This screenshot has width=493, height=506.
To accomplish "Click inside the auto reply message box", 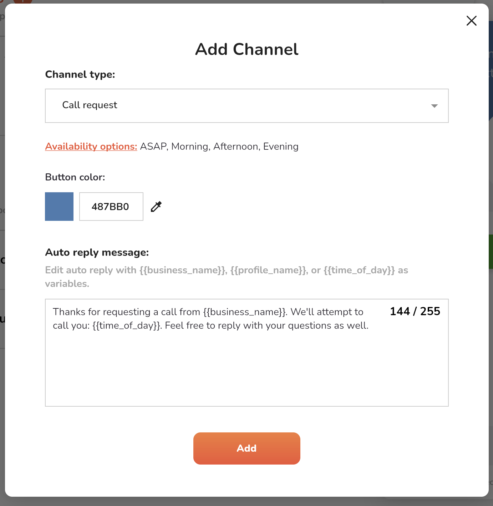I will [x=246, y=368].
